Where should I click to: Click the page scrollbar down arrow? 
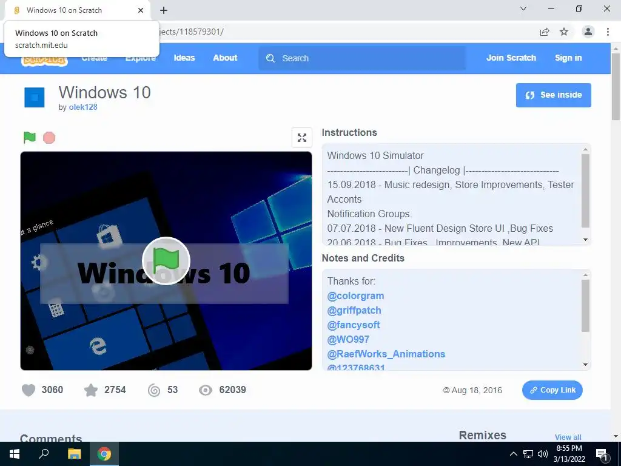616,436
